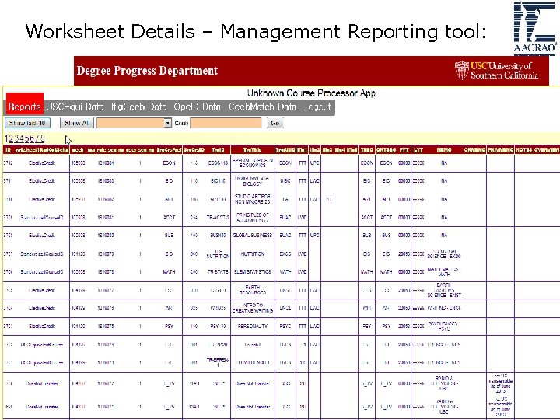Open the OpcID Data tab
This screenshot has width=560, height=420.
point(197,107)
